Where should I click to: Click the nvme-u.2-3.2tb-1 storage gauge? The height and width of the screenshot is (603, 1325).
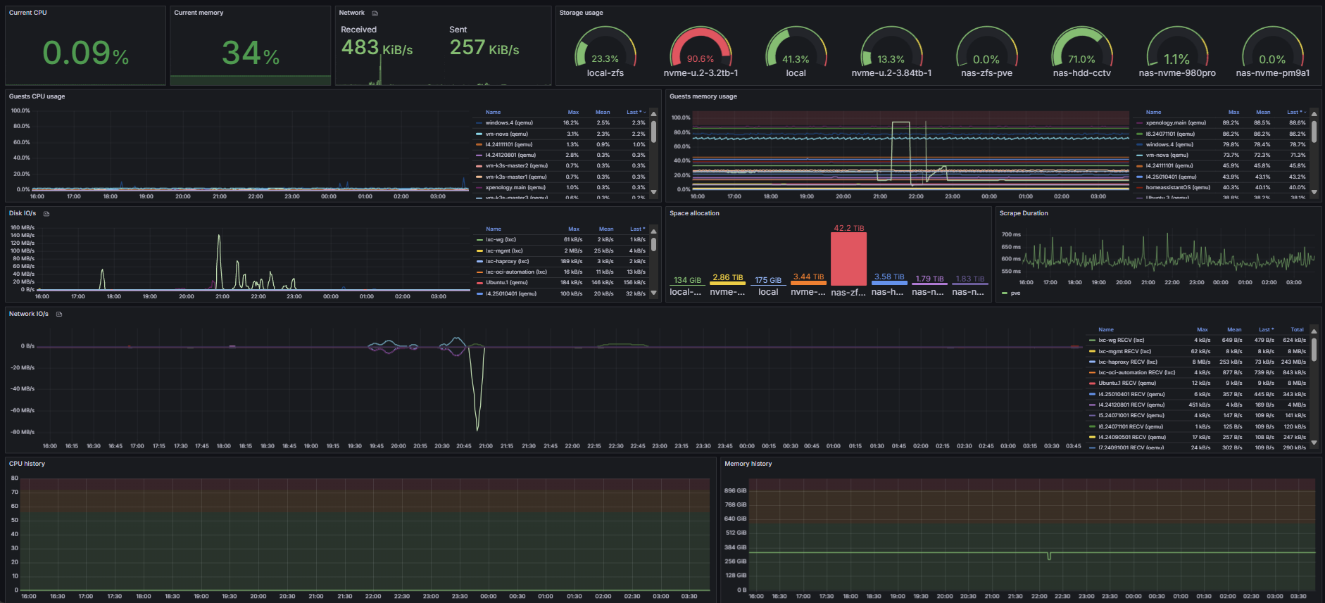pos(701,53)
